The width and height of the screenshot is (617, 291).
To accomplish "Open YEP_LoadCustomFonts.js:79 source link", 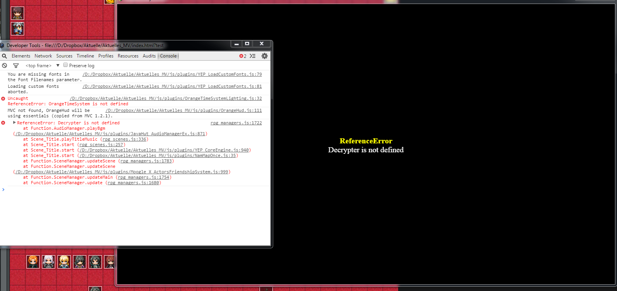I will [x=172, y=74].
